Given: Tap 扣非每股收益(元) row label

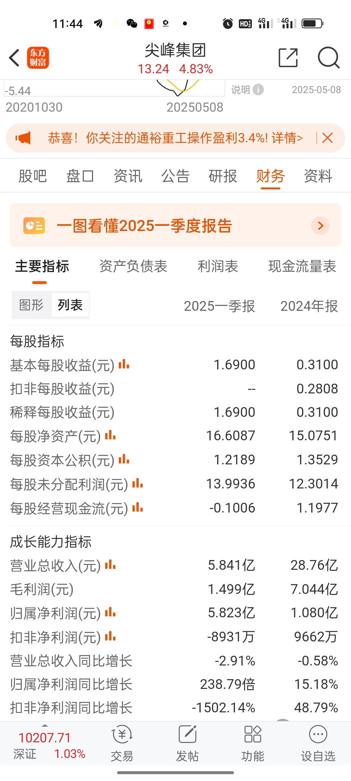Looking at the screenshot, I should 62,389.
